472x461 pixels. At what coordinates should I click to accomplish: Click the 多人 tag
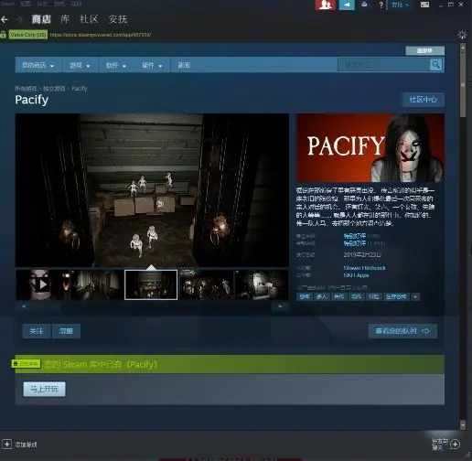(321, 296)
